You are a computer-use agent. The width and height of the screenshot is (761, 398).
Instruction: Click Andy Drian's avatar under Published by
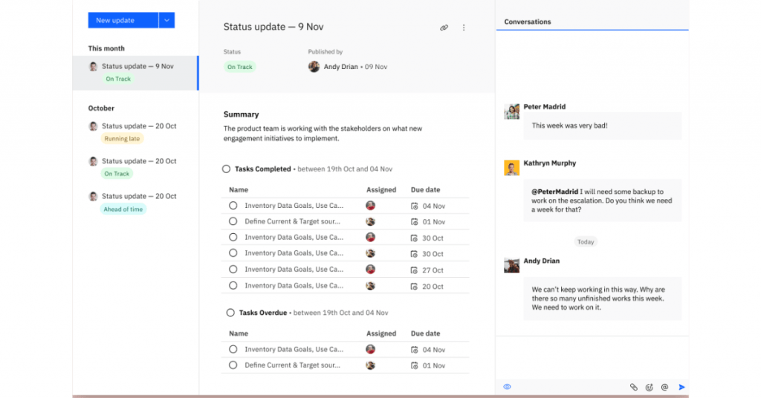tap(314, 66)
